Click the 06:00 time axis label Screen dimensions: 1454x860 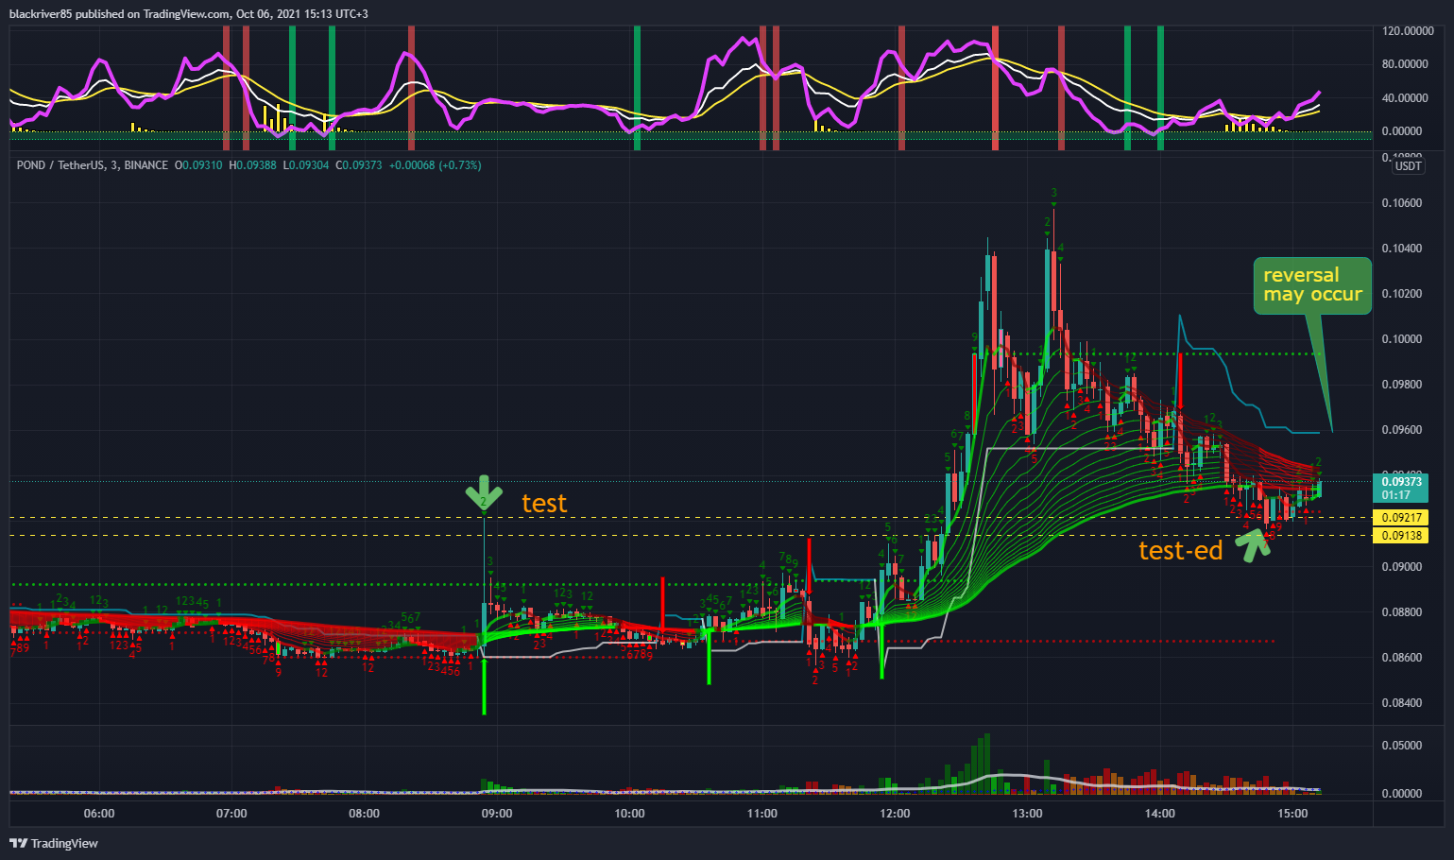pos(99,814)
